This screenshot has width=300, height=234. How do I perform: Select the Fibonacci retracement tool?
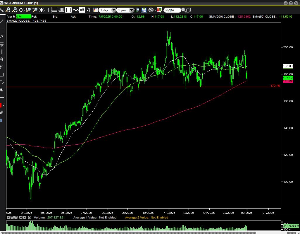[1, 44]
